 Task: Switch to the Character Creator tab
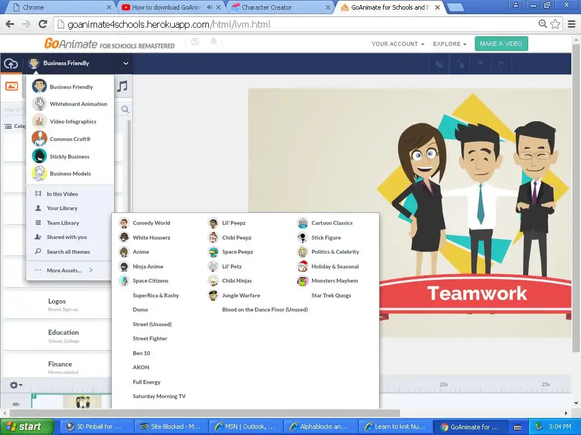tap(280, 7)
